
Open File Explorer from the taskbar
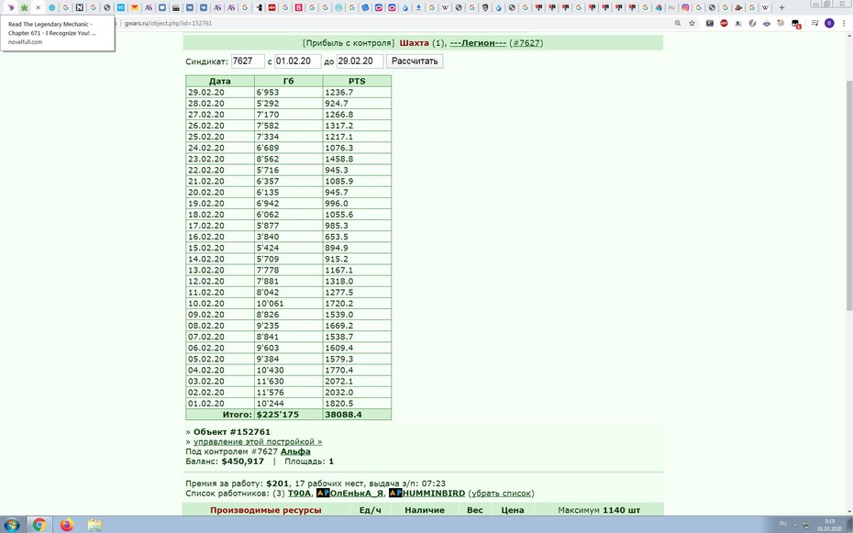click(94, 525)
